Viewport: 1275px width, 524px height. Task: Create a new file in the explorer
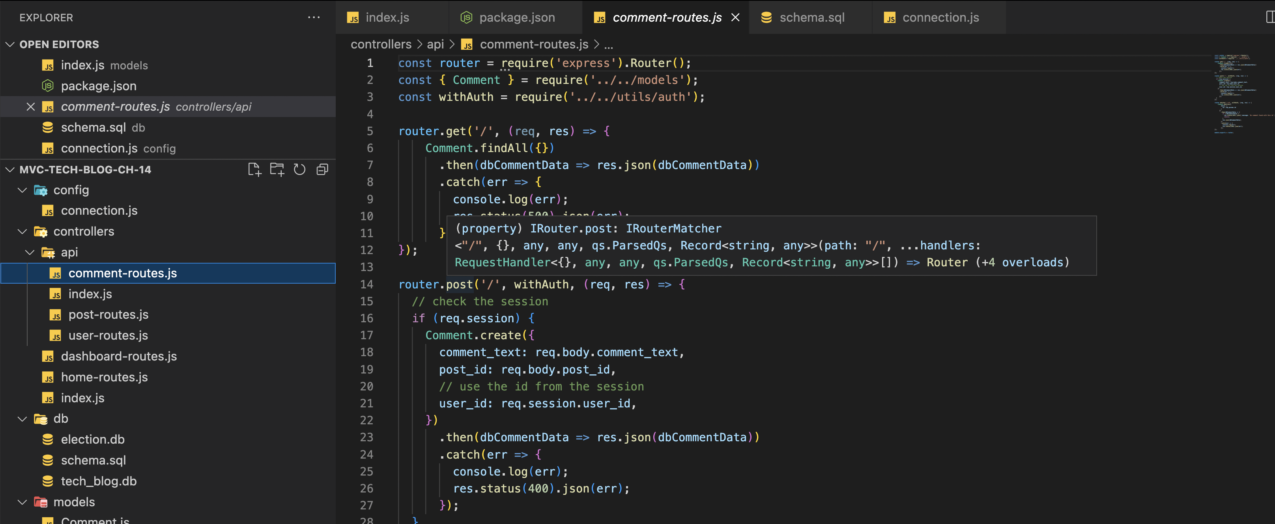click(254, 169)
